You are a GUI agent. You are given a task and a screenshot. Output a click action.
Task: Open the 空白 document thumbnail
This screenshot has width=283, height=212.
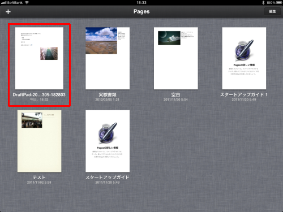[x=176, y=58]
